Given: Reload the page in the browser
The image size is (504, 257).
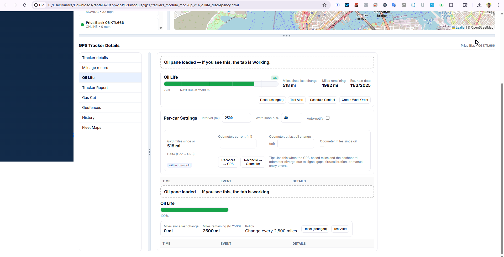Looking at the screenshot, I should [25, 5].
